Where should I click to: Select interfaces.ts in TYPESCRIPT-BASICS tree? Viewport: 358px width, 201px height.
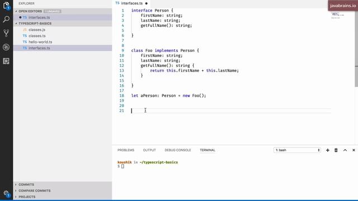(x=63, y=48)
